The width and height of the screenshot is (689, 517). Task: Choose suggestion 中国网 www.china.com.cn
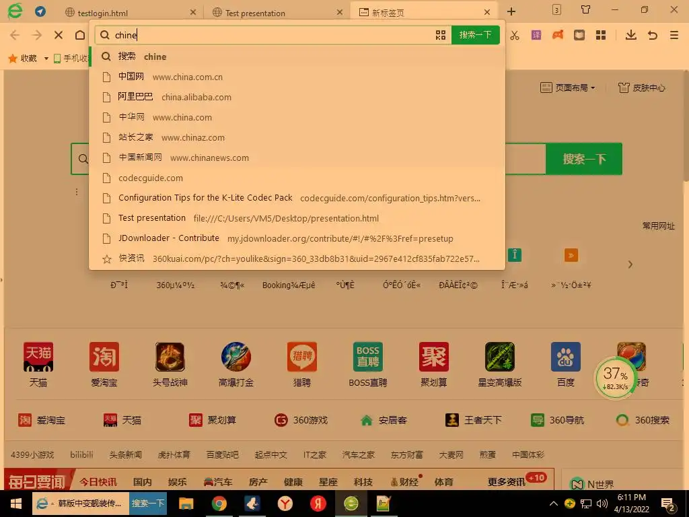pyautogui.click(x=297, y=77)
